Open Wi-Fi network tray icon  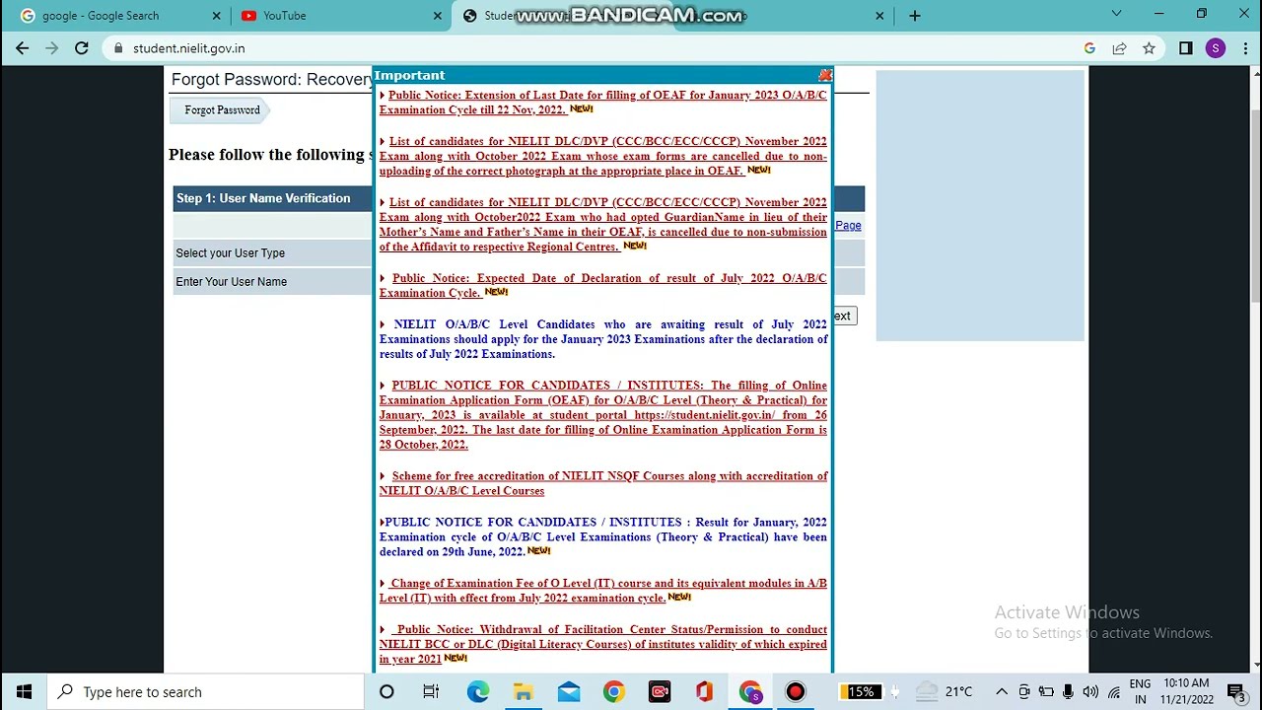coord(1113,692)
